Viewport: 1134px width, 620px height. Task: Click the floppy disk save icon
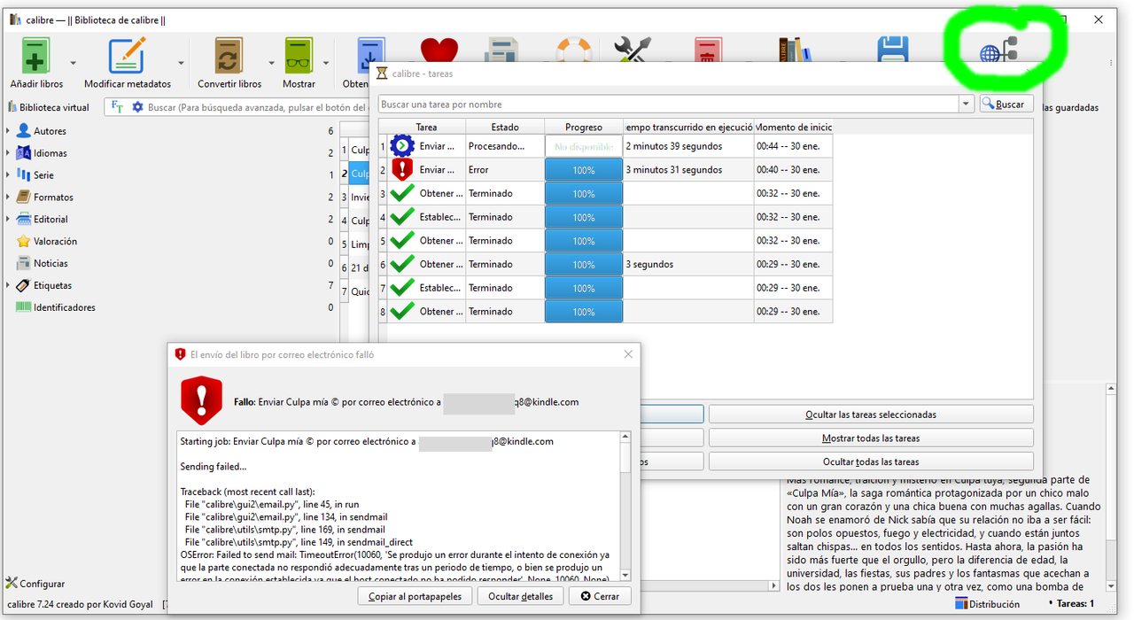pos(893,50)
